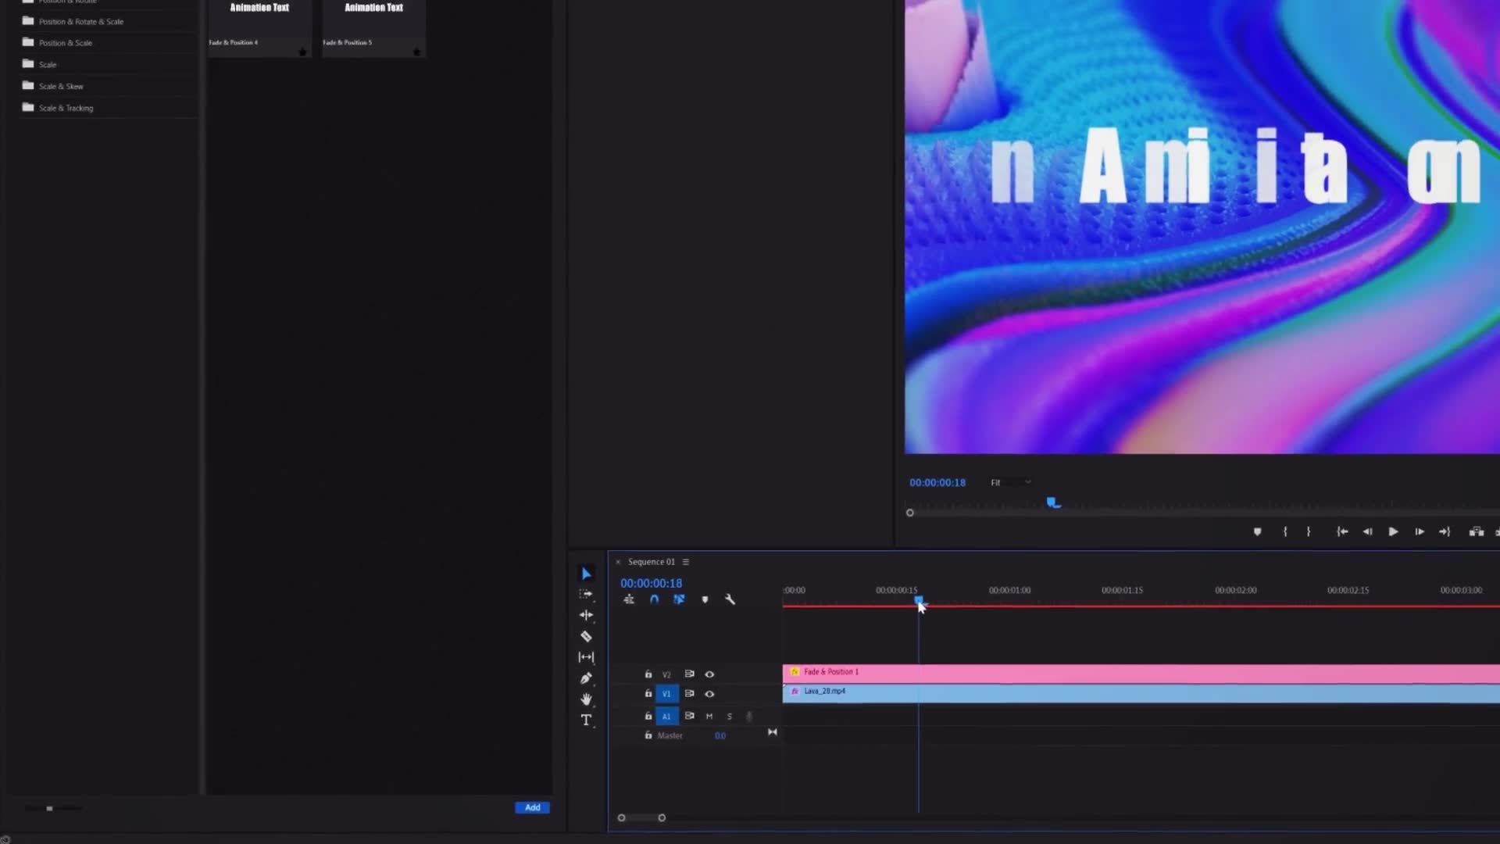Screen dimensions: 1500x844
Task: Toggle lock on track V2
Action: [x=648, y=674]
